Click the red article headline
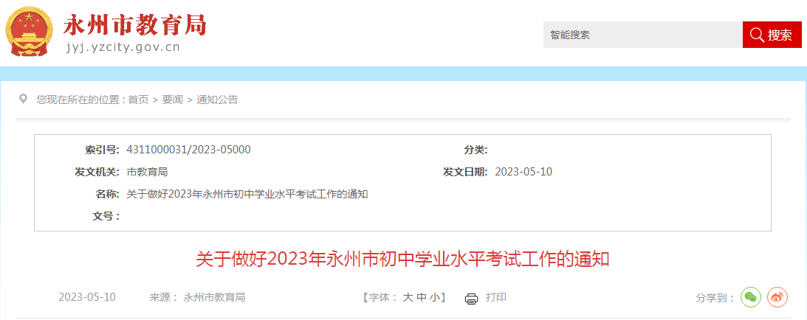Image resolution: width=807 pixels, height=320 pixels. [402, 259]
